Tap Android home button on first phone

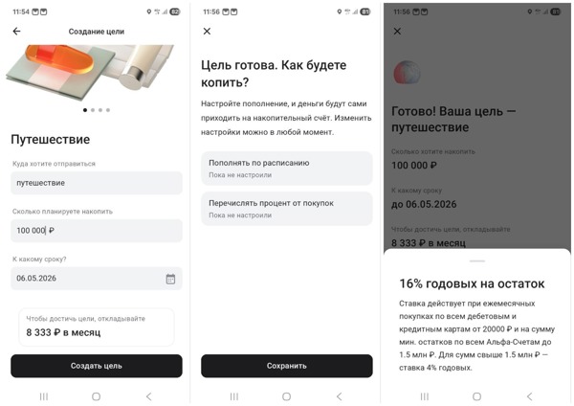[97, 396]
